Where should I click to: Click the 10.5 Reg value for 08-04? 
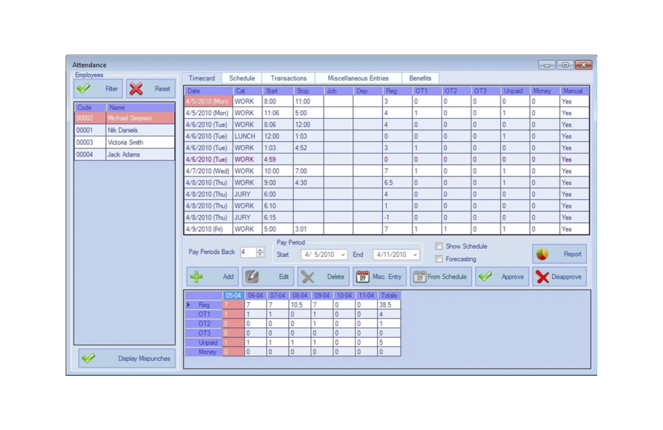tap(300, 305)
